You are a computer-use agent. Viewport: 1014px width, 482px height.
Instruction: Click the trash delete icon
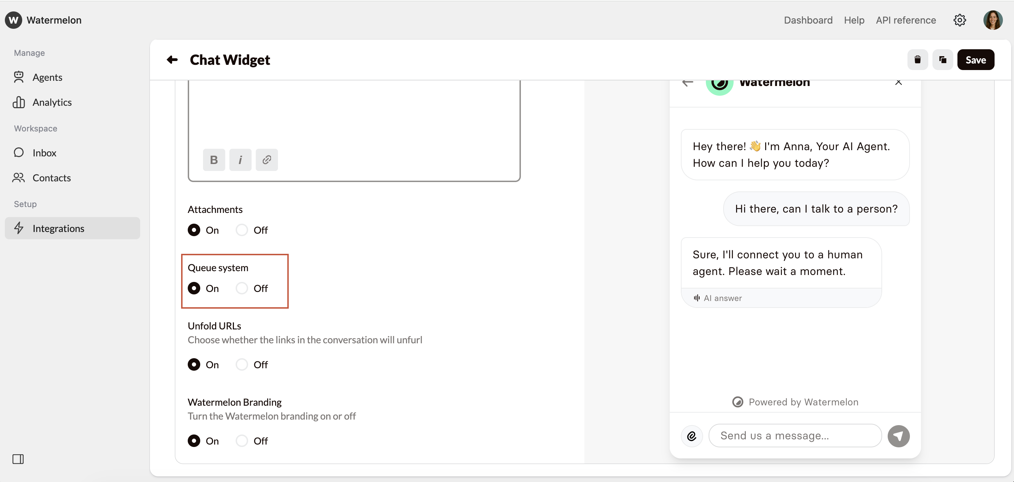click(917, 60)
